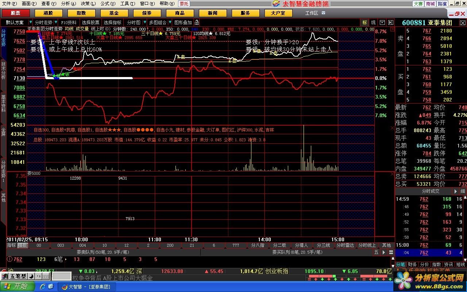Click the F10资料 toolbar button
The height and width of the screenshot is (292, 467).
69,23
